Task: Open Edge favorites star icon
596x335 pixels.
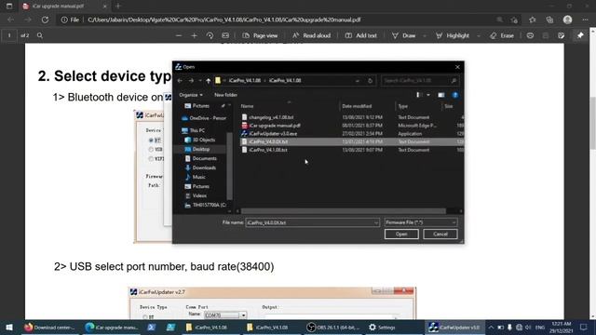Action: click(532, 20)
